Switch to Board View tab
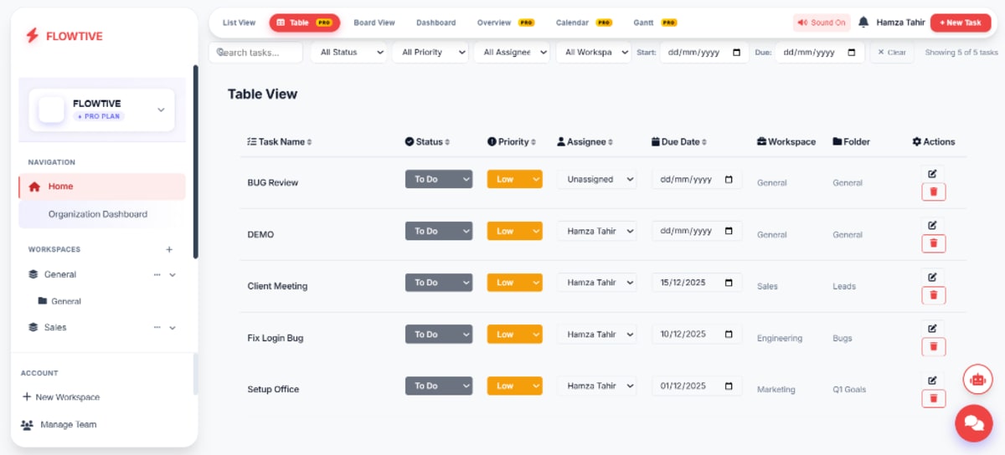This screenshot has height=455, width=1005. 374,23
